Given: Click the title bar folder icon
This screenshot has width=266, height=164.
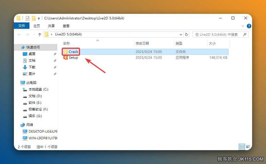Looking at the screenshot, I should pyautogui.click(x=19, y=18).
